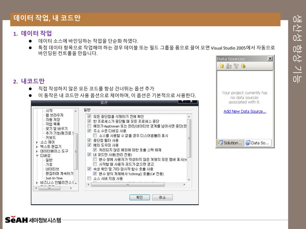Enable 예외가 AppDomain 경계를 넘어서면 중단 checkbox
306x229 pixels.
pyautogui.click(x=89, y=126)
